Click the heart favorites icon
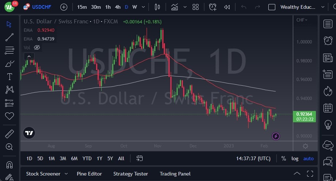This screenshot has height=181, width=336. pyautogui.click(x=10, y=116)
